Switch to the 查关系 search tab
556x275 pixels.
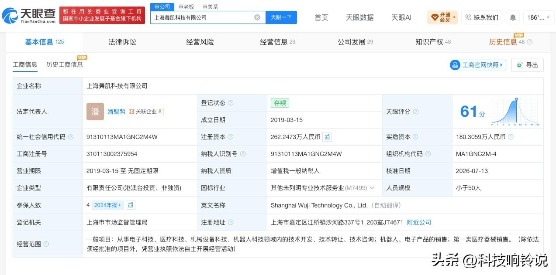[x=210, y=7]
